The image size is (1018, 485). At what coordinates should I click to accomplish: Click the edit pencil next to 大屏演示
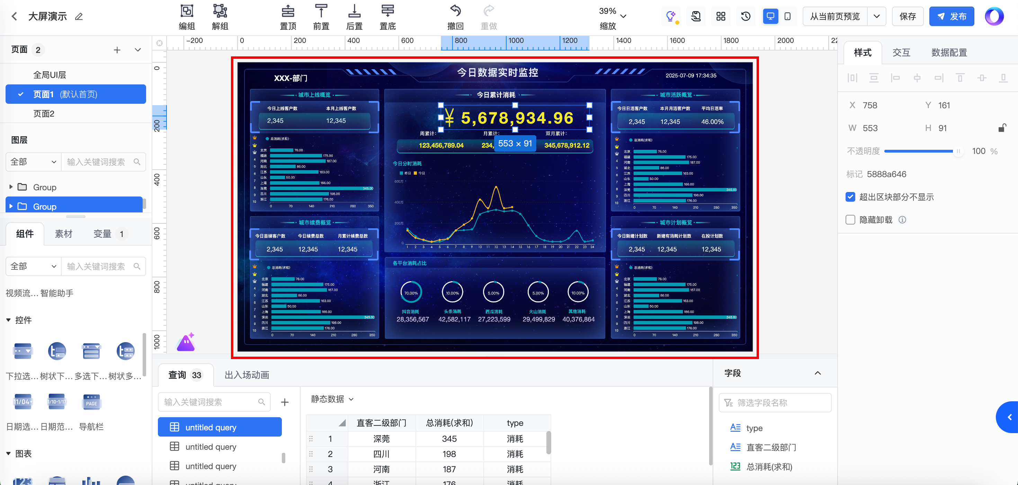point(79,17)
